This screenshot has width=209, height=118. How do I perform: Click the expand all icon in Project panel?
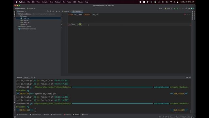click(50, 11)
